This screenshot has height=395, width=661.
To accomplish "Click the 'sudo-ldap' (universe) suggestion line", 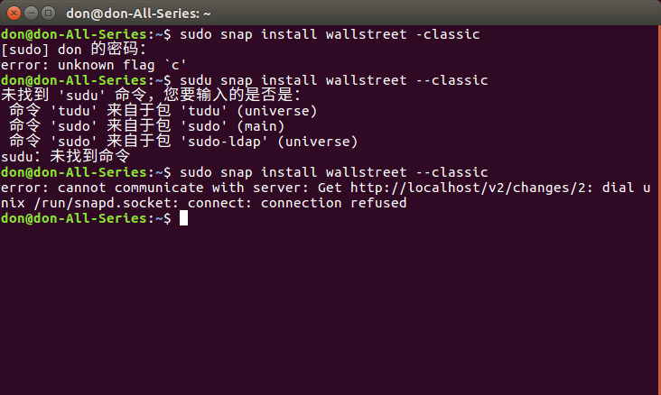I will coord(183,142).
